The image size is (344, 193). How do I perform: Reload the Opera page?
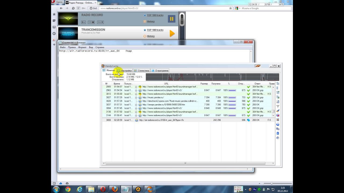click(73, 8)
